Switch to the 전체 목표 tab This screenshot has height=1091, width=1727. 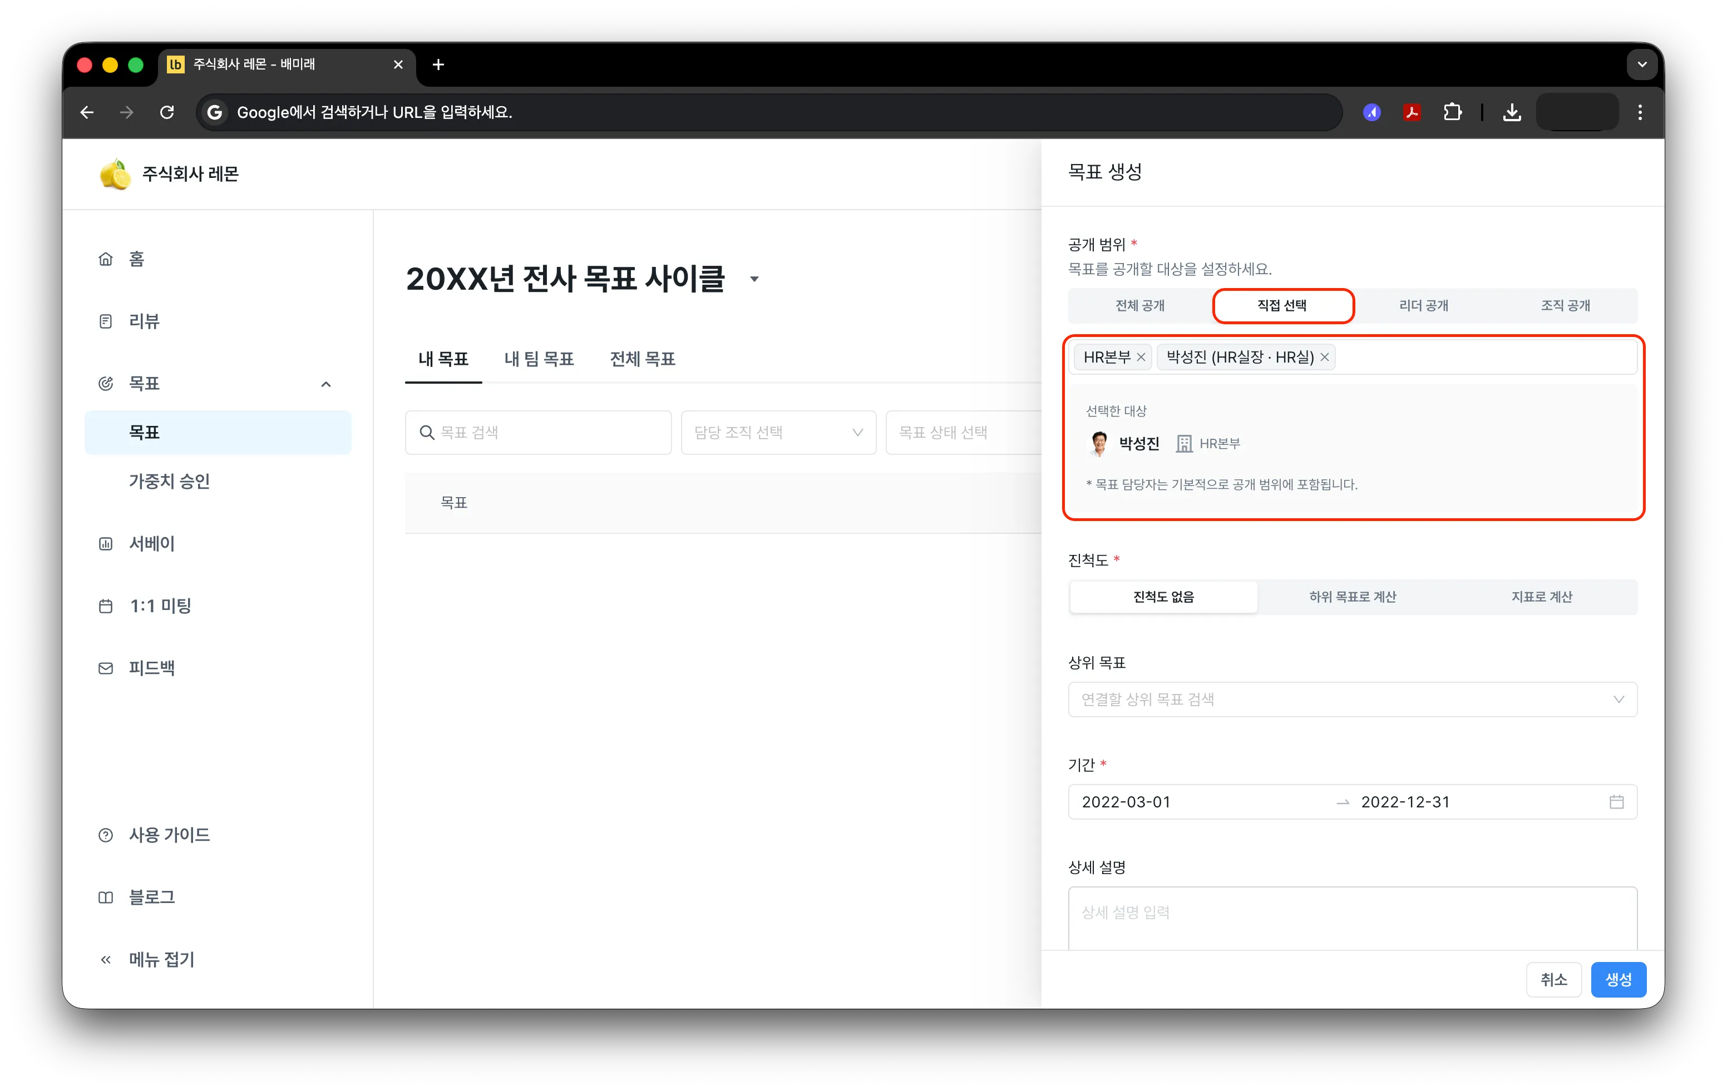[x=643, y=359]
